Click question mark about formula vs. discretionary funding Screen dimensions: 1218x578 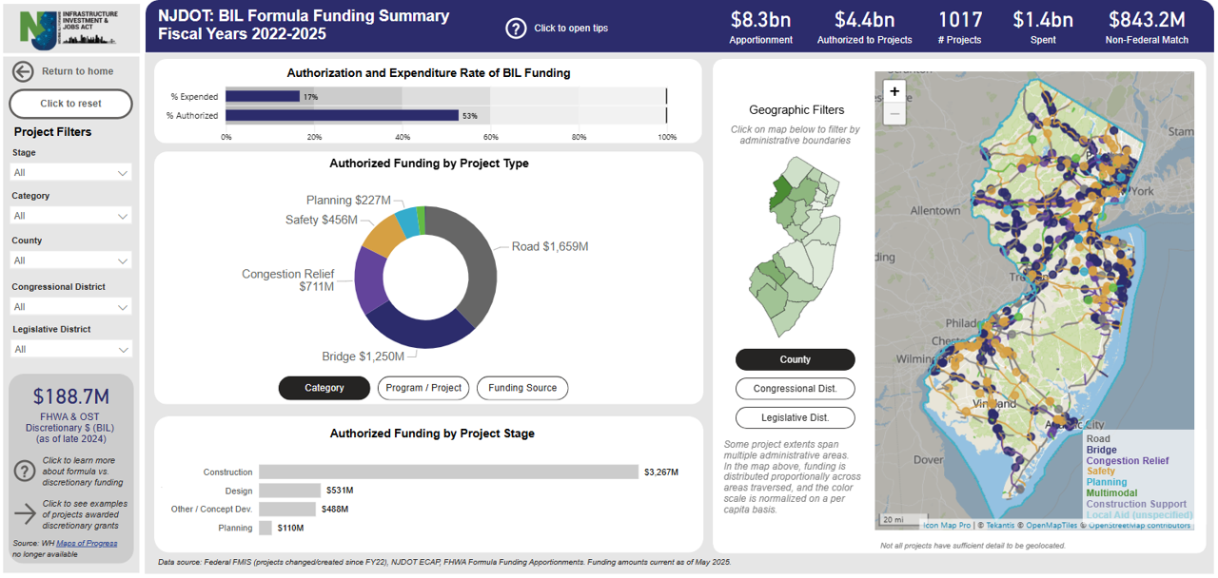pos(25,471)
